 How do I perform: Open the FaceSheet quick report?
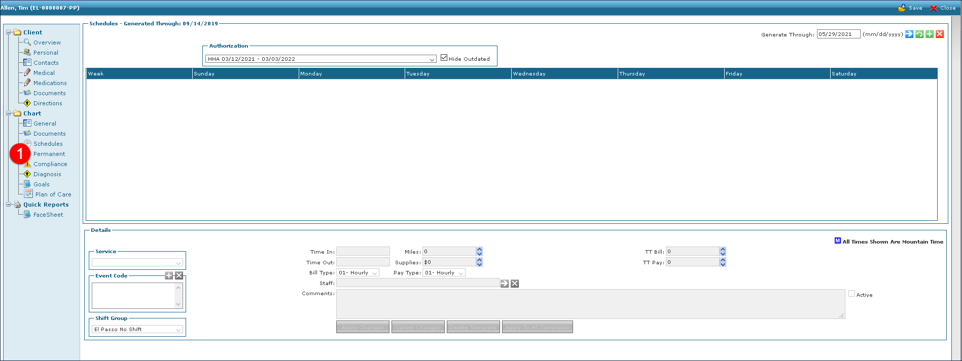point(48,215)
